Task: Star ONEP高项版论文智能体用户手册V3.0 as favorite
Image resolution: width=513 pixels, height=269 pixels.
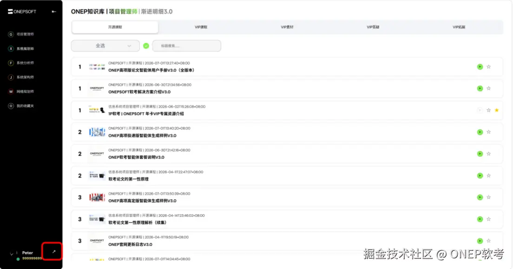Action: (x=488, y=67)
